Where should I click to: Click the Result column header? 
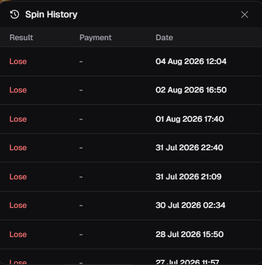click(22, 37)
